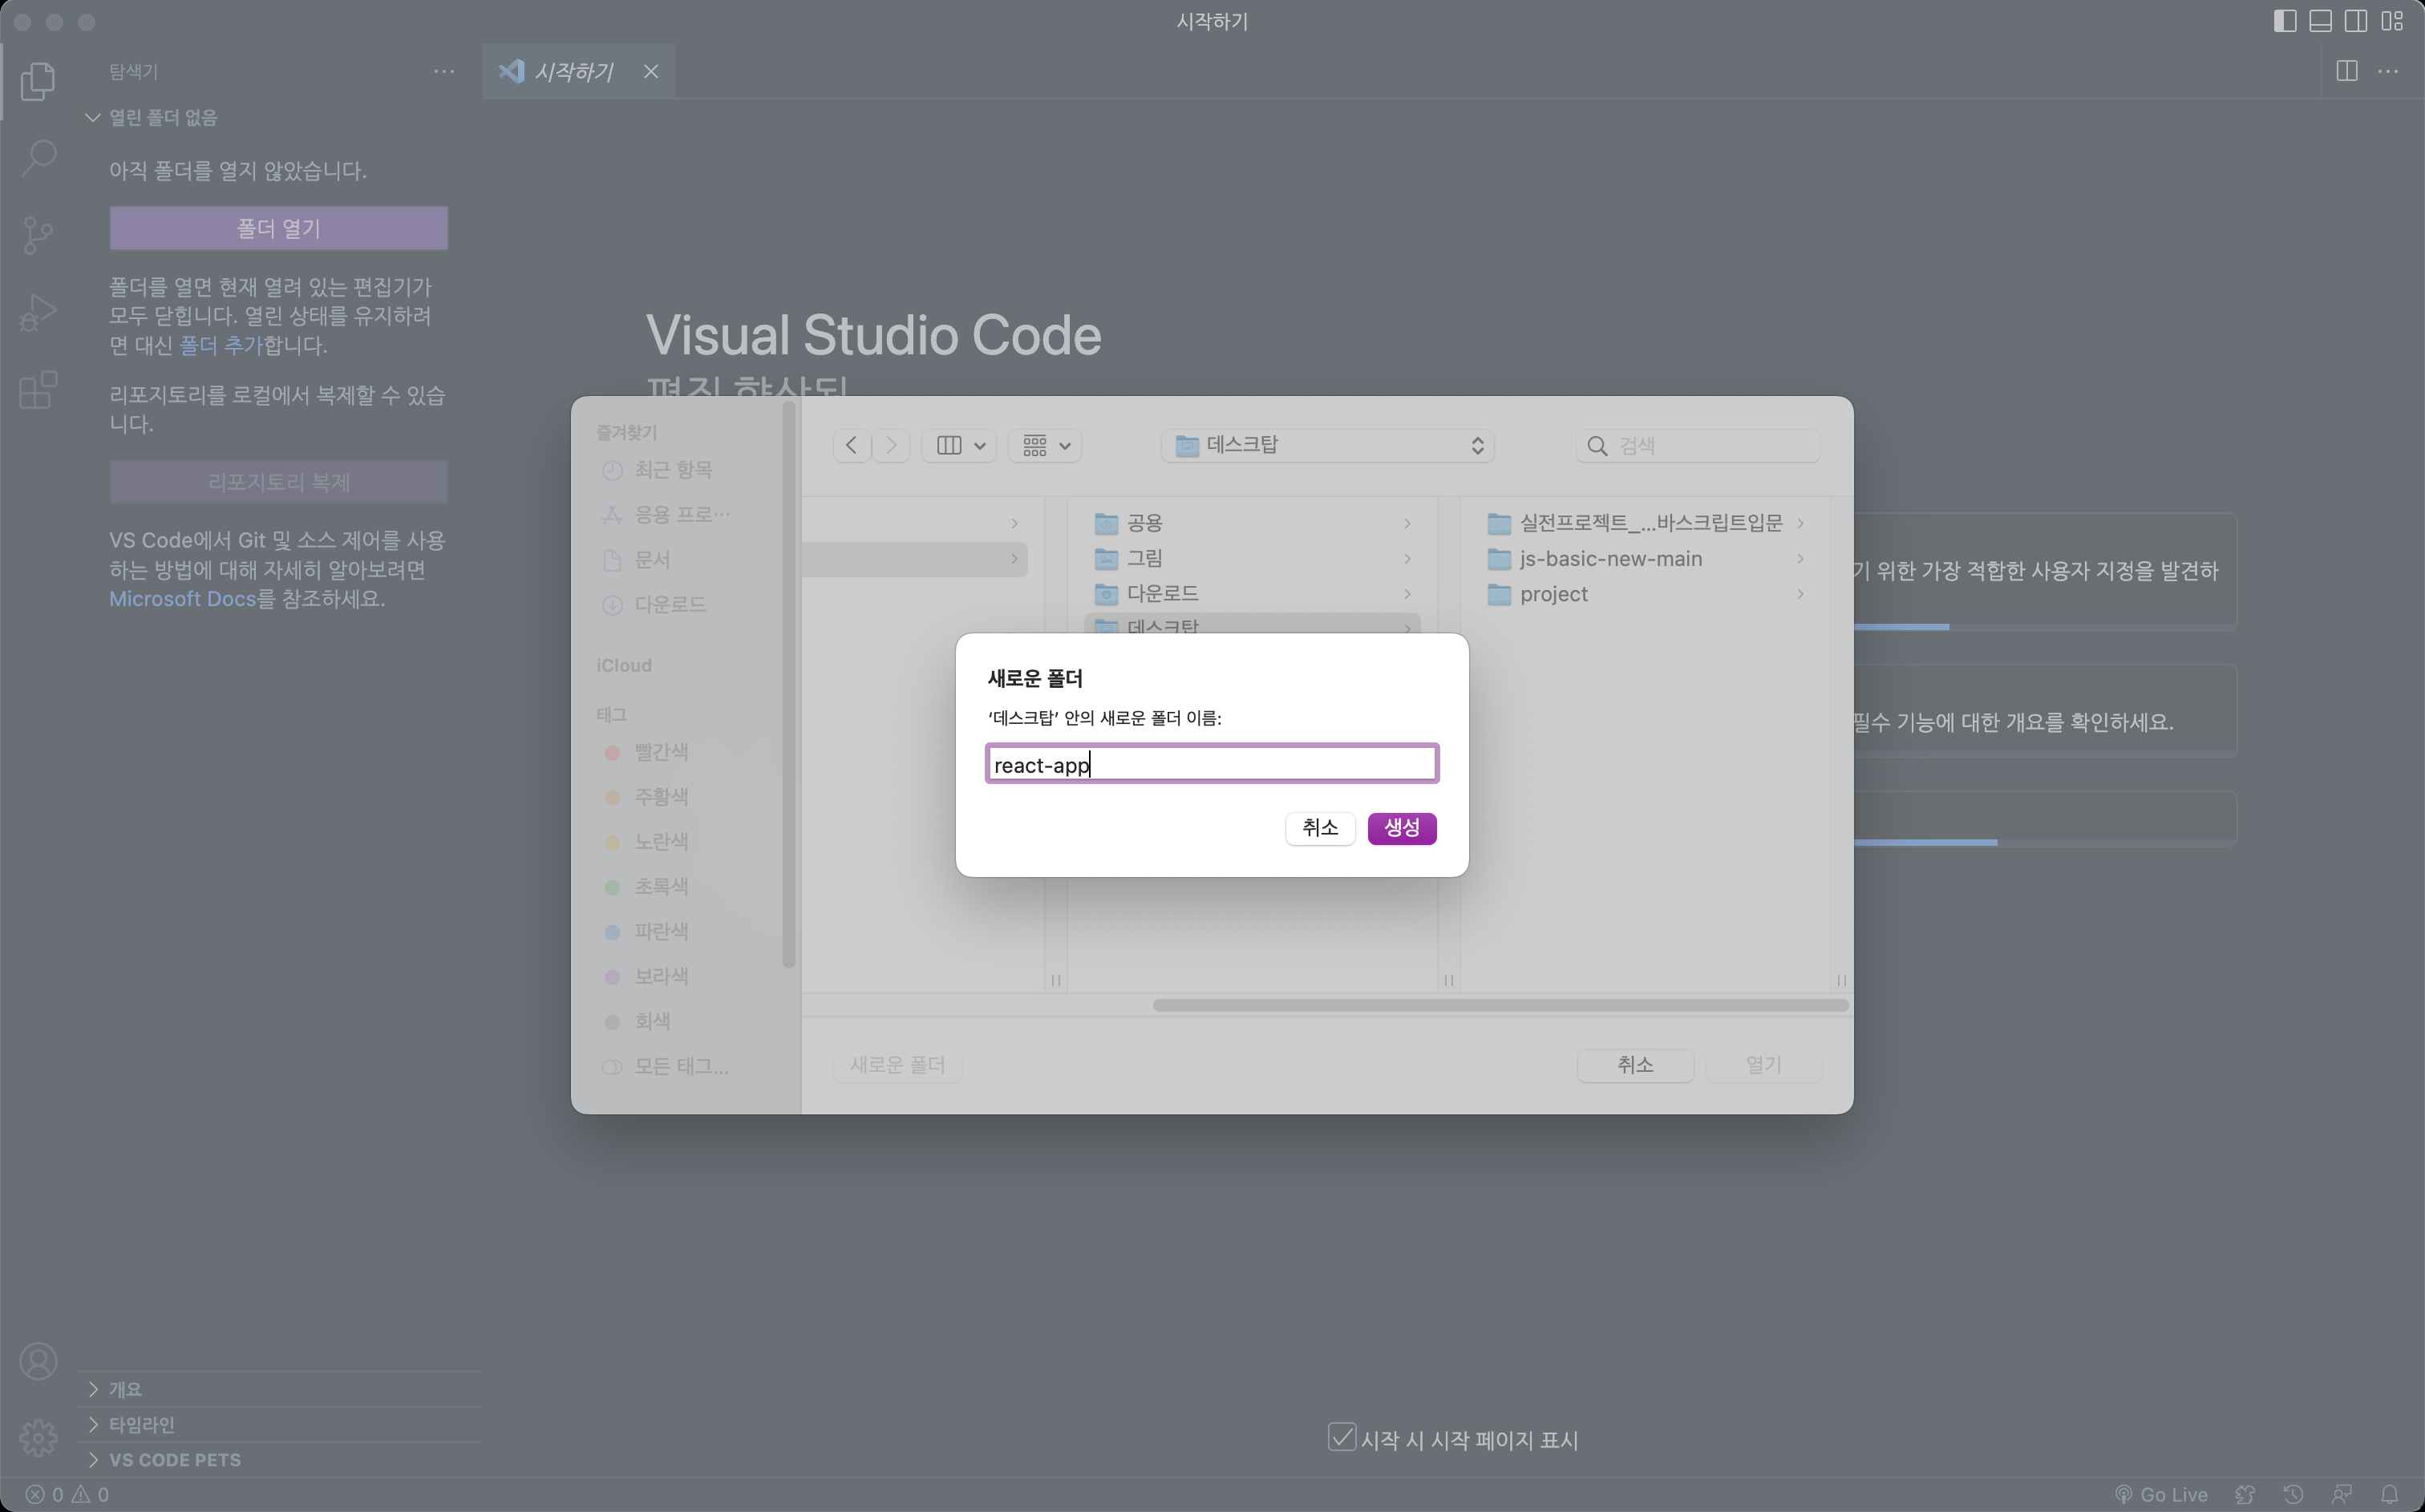Select the 빨간색 tag
This screenshot has height=1512, width=2425.
click(x=647, y=752)
